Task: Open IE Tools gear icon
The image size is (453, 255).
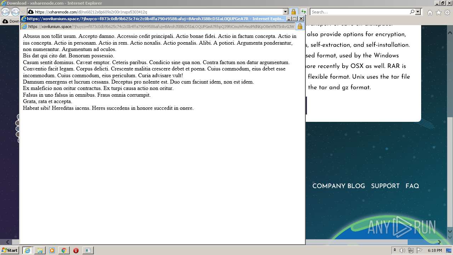Action: pos(447,12)
